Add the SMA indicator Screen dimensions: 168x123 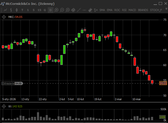coord(102,10)
